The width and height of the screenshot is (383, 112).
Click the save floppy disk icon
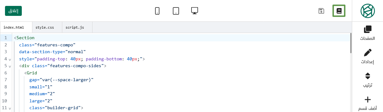click(321, 11)
